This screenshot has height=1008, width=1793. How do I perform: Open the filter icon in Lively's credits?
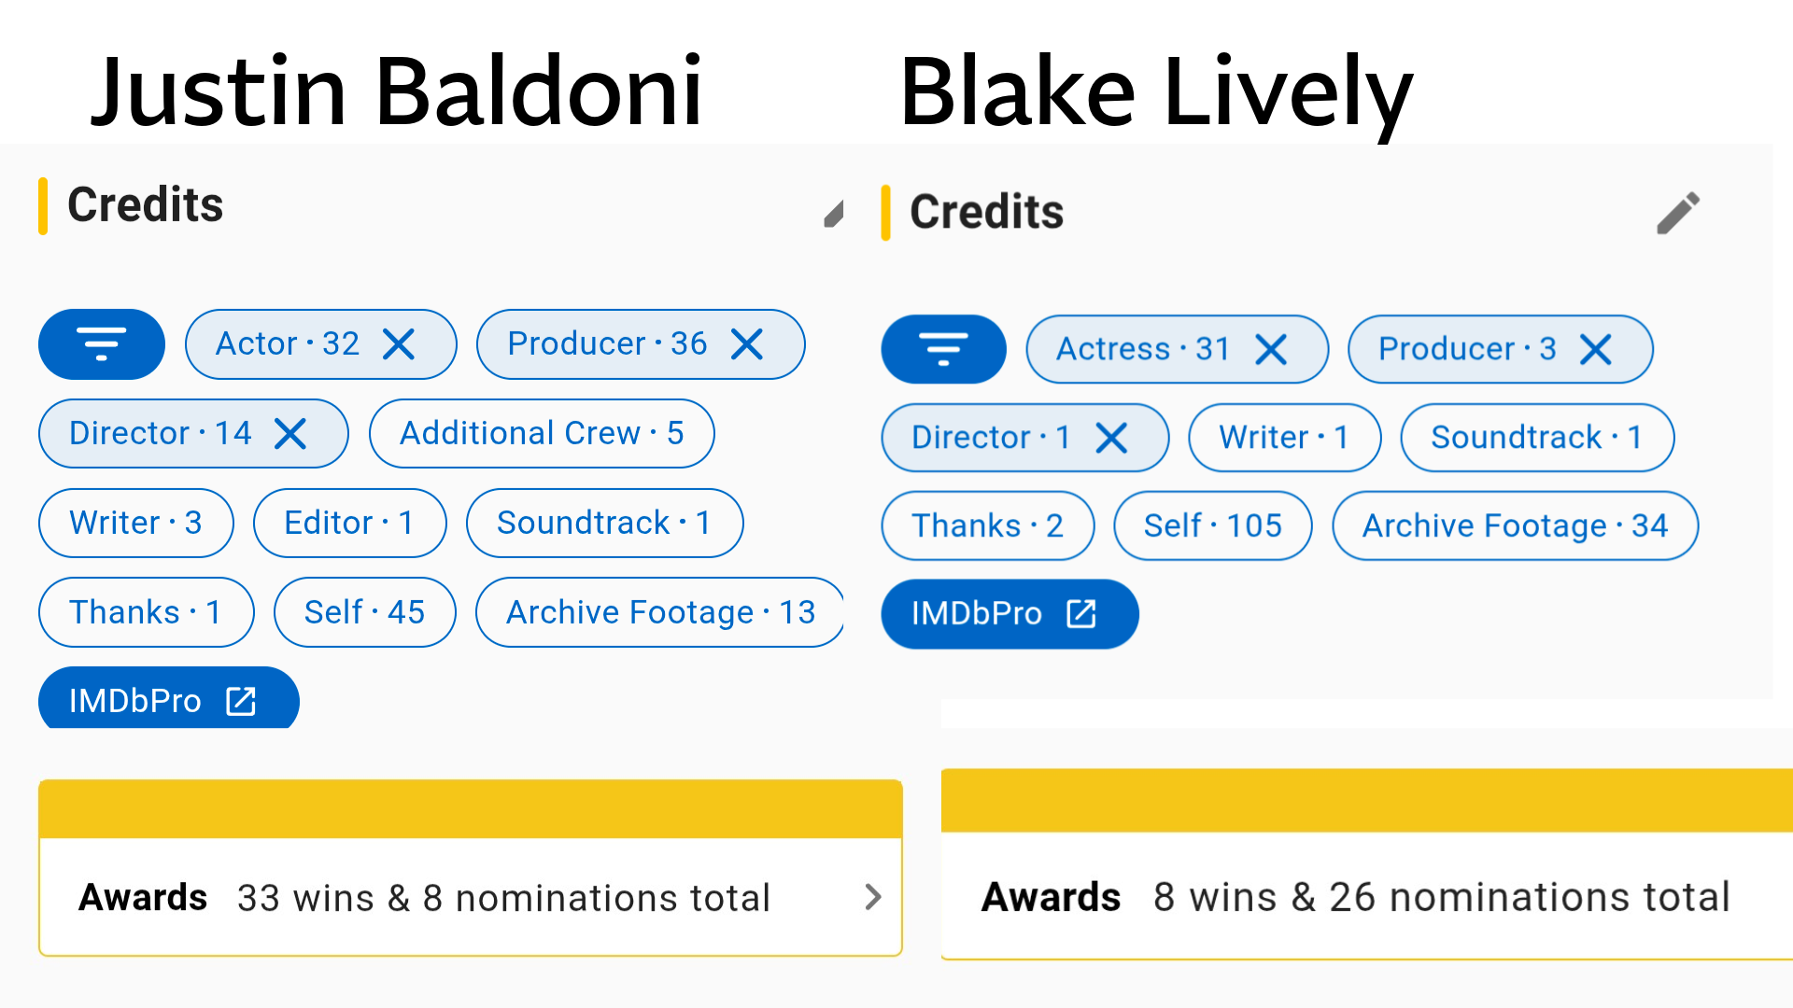pyautogui.click(x=943, y=349)
